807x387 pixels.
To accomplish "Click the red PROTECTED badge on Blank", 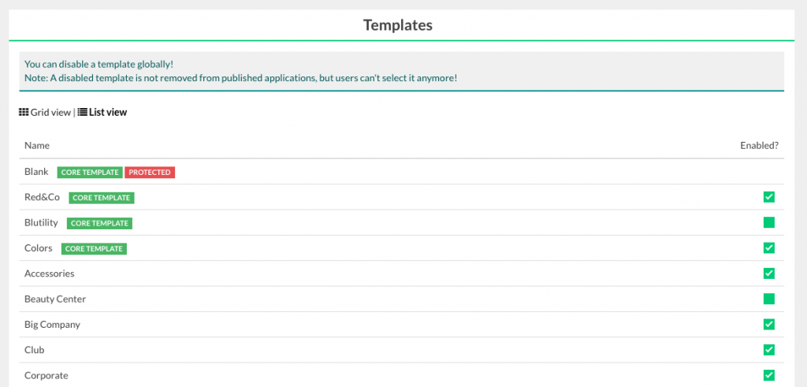I will [150, 172].
